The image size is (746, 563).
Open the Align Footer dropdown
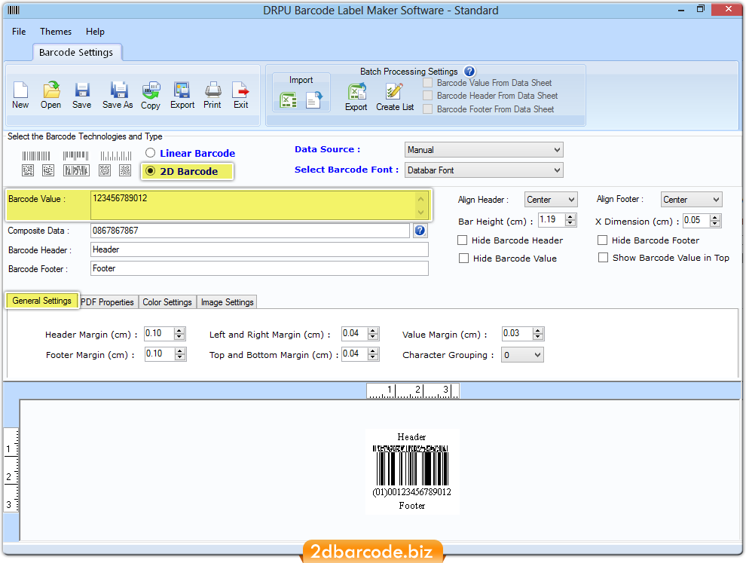pyautogui.click(x=691, y=200)
